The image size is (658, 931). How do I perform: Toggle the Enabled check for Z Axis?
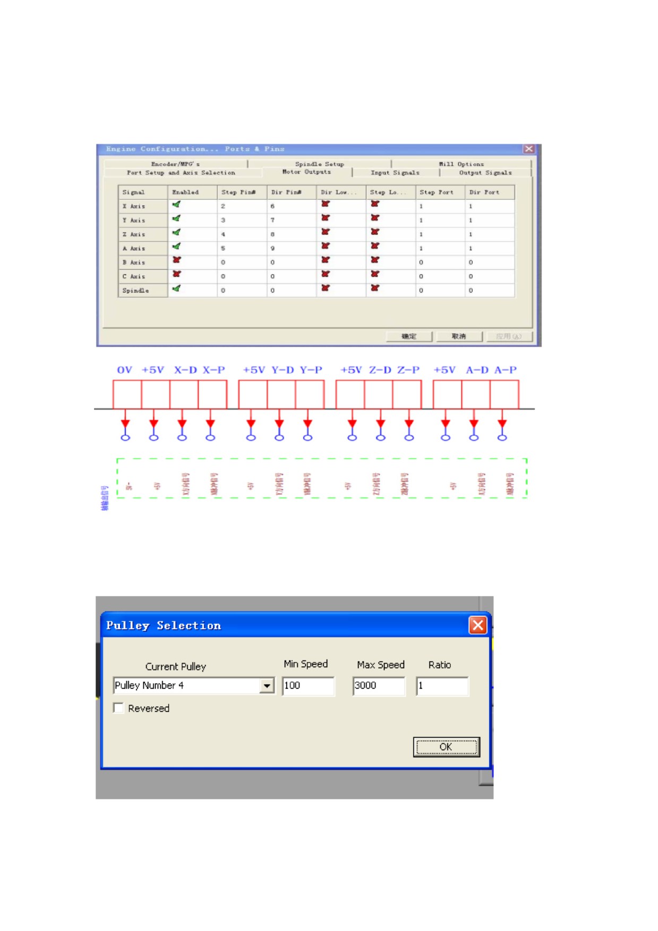point(176,232)
